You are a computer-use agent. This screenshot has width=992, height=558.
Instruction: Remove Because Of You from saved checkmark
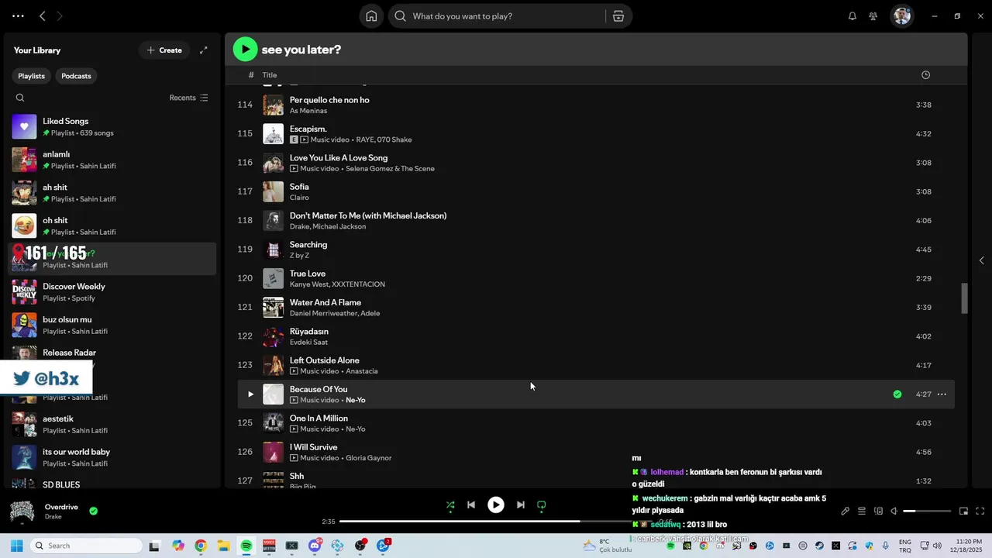[x=897, y=394]
